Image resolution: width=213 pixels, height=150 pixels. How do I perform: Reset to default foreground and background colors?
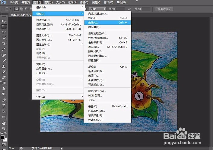pos(2,133)
